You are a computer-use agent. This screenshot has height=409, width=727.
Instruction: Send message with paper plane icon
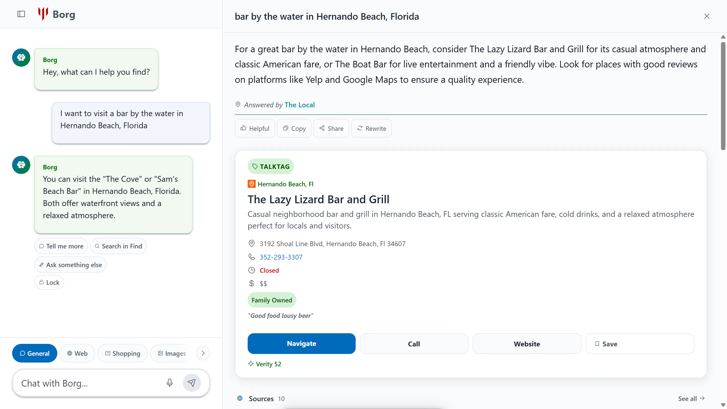[192, 383]
